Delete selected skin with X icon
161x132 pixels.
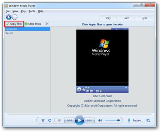(x=47, y=24)
